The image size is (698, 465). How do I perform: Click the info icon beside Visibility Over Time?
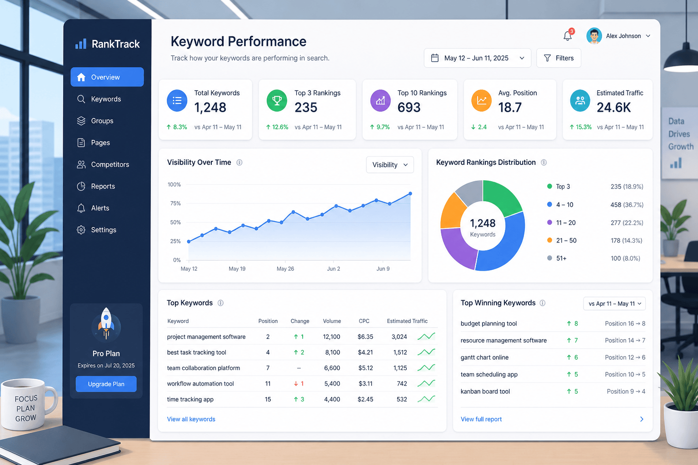click(x=239, y=163)
